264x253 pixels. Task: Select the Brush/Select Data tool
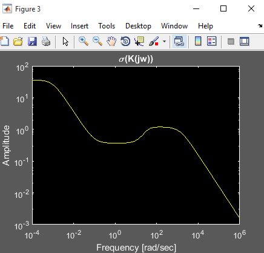coord(154,41)
